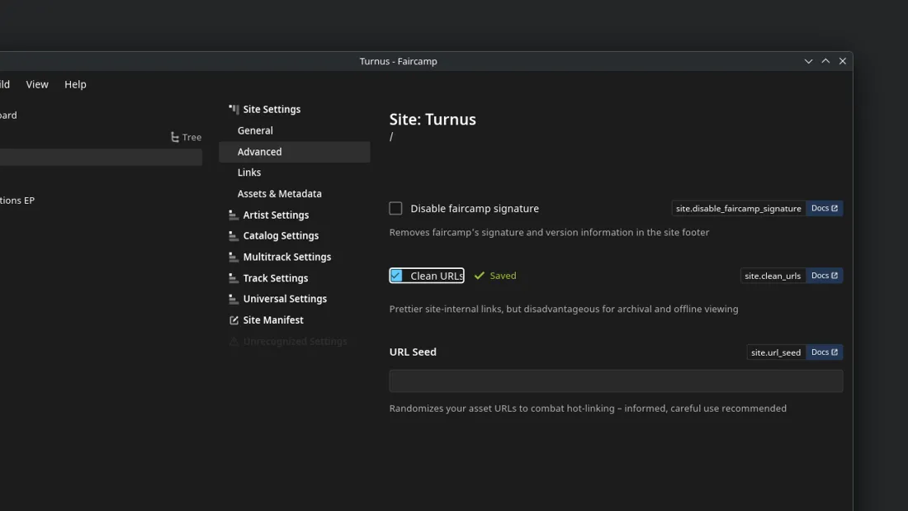Click the Unrecognized Settings warning icon

(x=234, y=341)
